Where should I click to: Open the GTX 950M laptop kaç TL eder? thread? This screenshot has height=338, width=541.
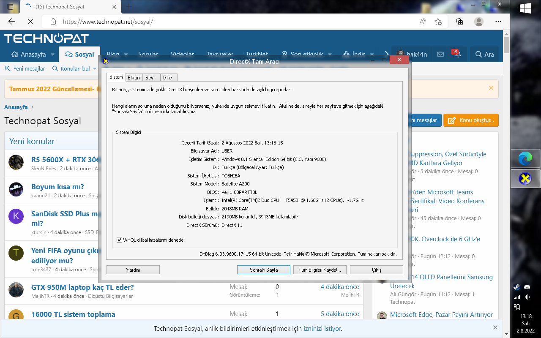click(x=82, y=287)
